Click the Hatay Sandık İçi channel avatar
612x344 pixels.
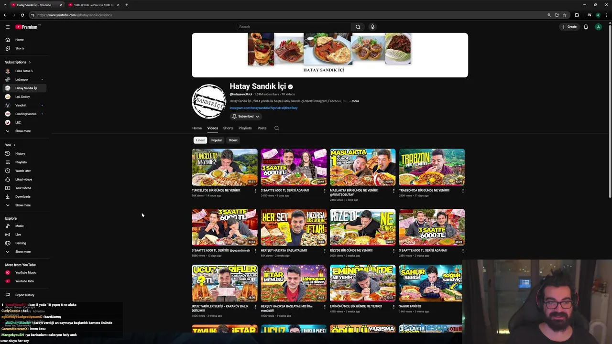pyautogui.click(x=209, y=101)
